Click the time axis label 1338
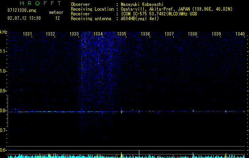This screenshot has height=158, width=249. tap(193, 34)
